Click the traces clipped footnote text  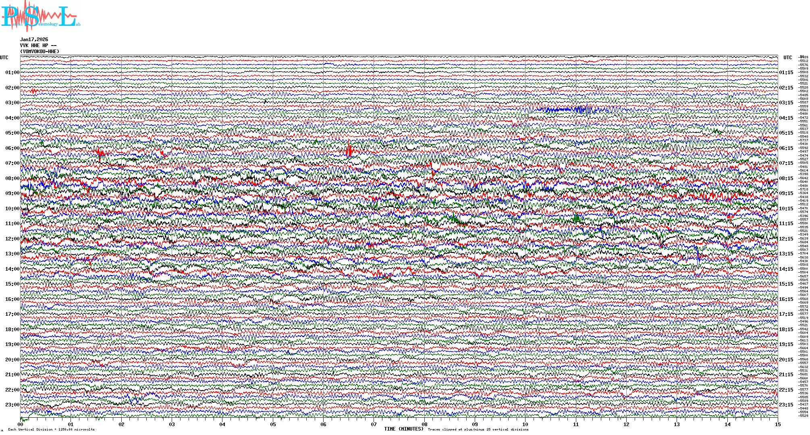click(478, 429)
